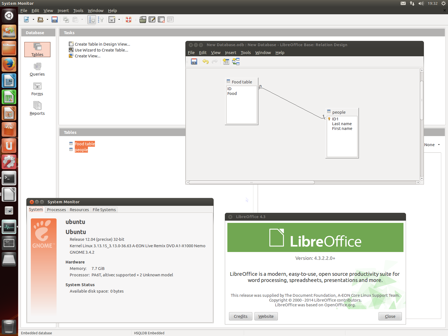The image size is (448, 336).
Task: Expand the Open file dropdown arrow
Action: (47, 20)
